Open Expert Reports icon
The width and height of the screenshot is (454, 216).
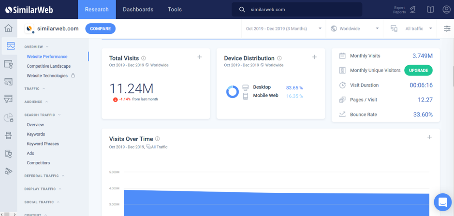(412, 10)
